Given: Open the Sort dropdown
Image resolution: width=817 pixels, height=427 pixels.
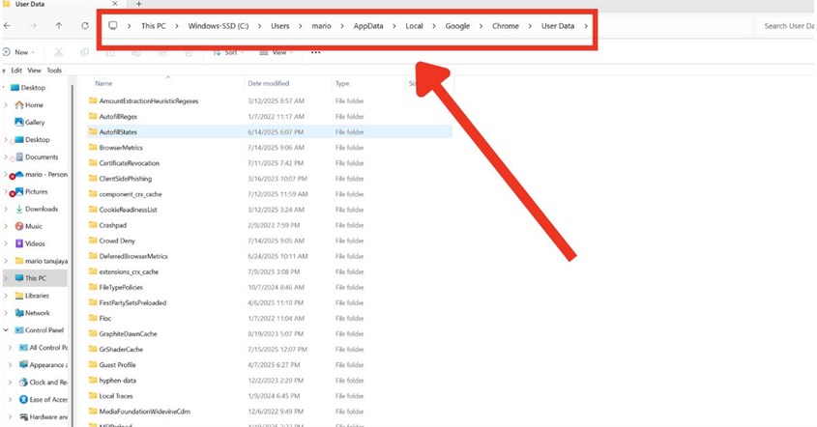Looking at the screenshot, I should point(228,52).
